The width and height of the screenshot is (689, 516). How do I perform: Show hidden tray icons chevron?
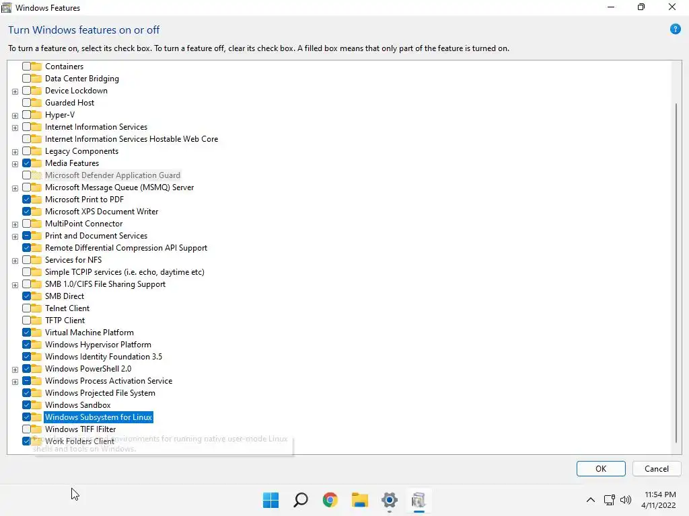point(591,500)
